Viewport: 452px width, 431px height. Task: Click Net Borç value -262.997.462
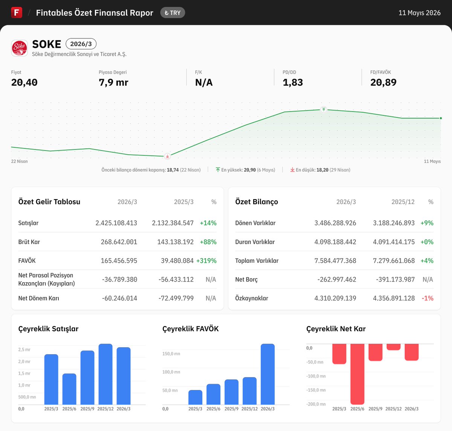[337, 279]
